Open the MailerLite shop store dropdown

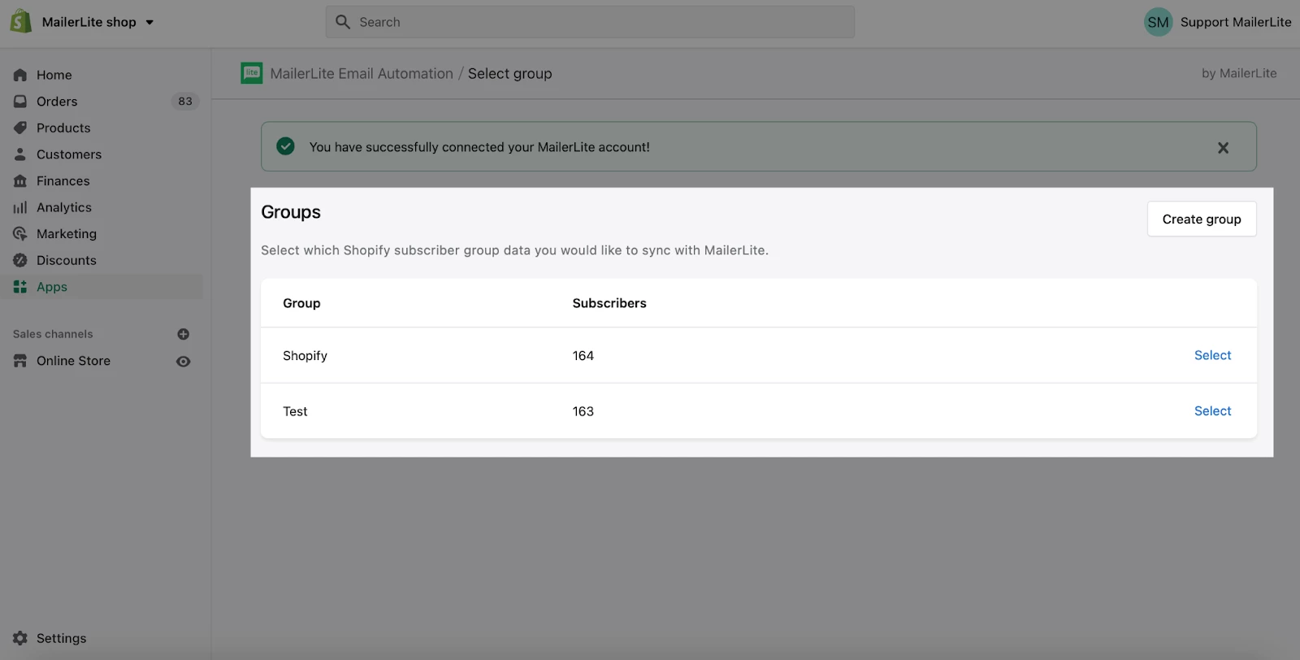point(97,22)
